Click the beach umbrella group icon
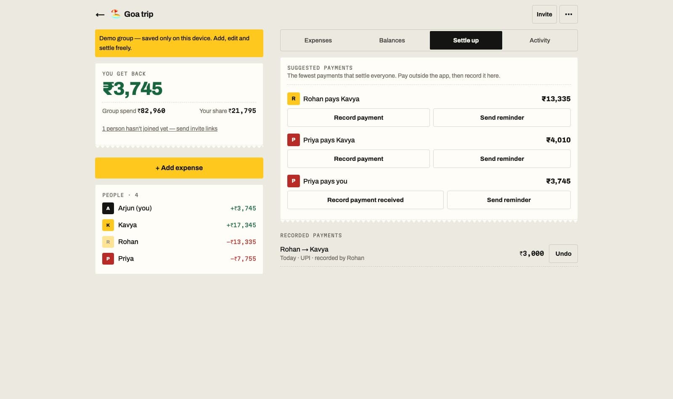The width and height of the screenshot is (673, 399). [x=116, y=14]
